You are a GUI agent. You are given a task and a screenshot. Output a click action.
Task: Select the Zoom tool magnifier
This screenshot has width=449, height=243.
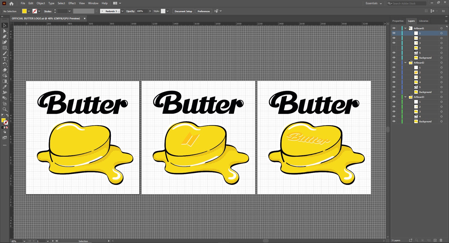pyautogui.click(x=5, y=109)
